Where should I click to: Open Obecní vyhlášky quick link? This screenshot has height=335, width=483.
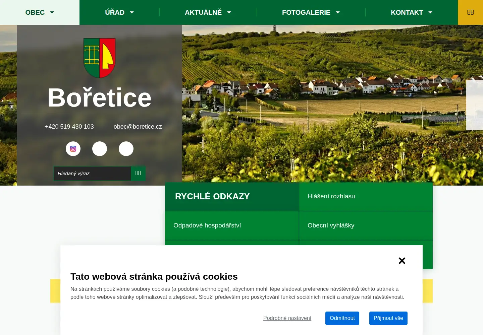366,225
